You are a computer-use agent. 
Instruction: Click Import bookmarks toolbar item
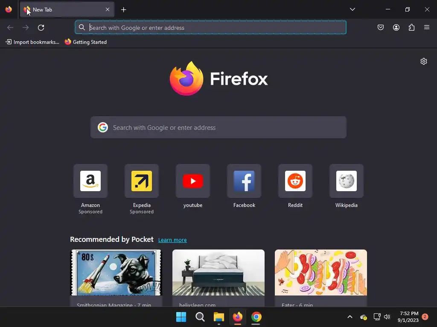(32, 42)
